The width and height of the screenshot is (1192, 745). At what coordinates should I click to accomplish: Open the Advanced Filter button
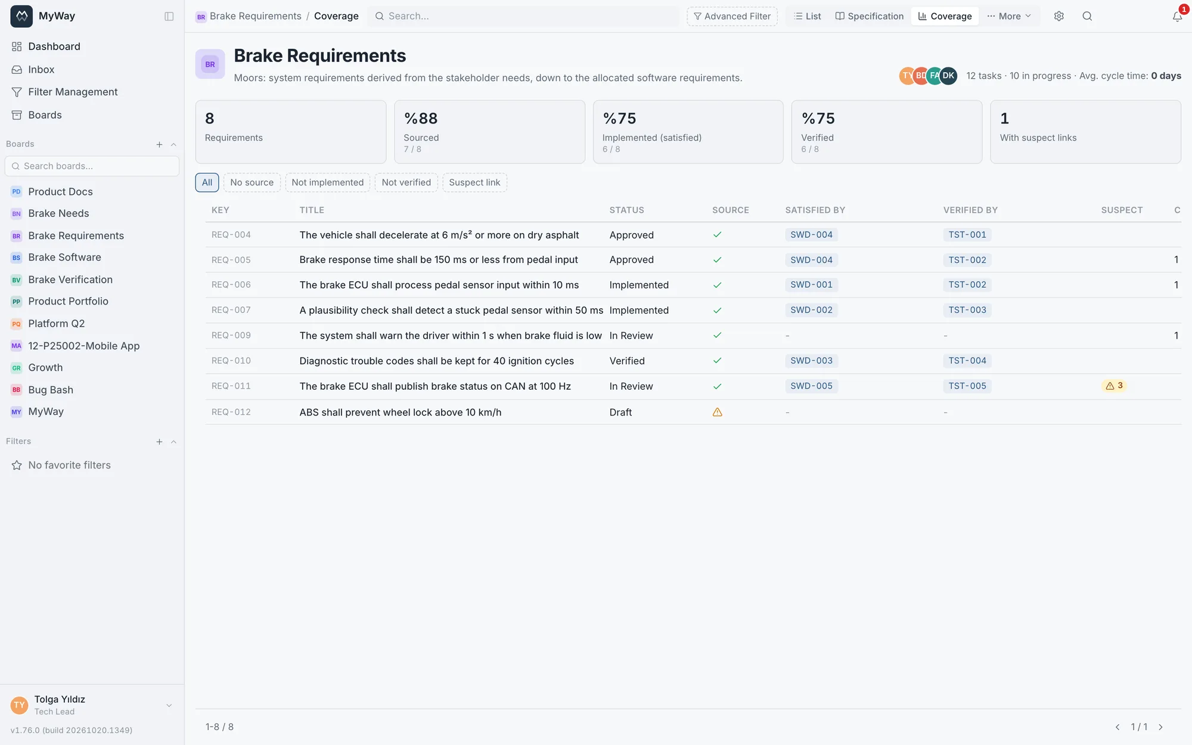tap(732, 16)
